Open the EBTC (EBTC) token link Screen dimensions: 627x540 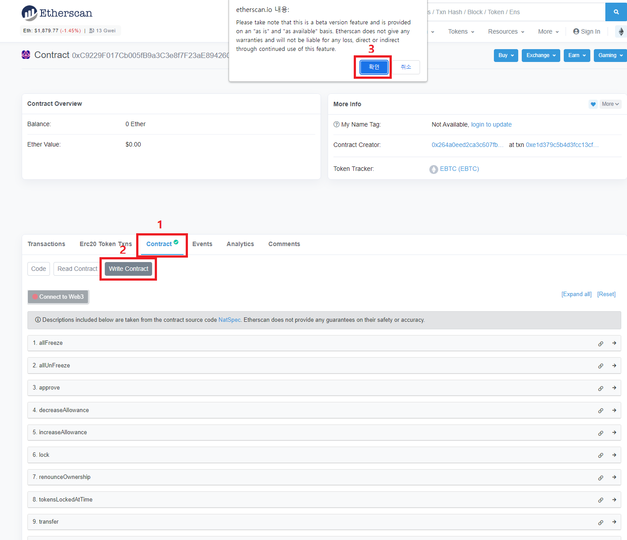459,169
